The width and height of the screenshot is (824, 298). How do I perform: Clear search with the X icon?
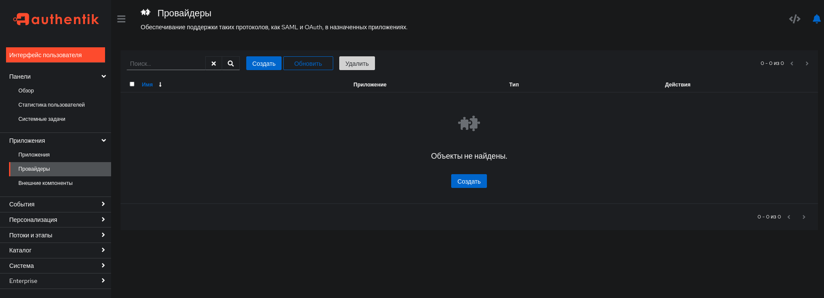tap(214, 63)
